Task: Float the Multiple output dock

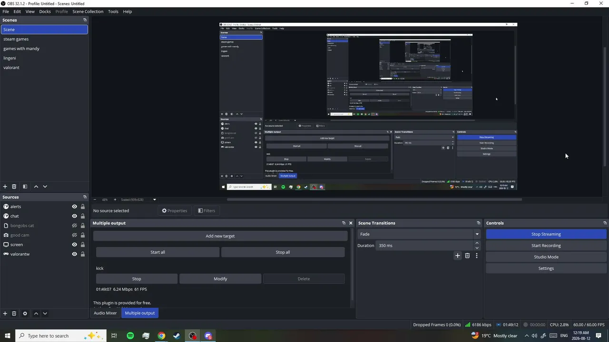Action: 344,223
